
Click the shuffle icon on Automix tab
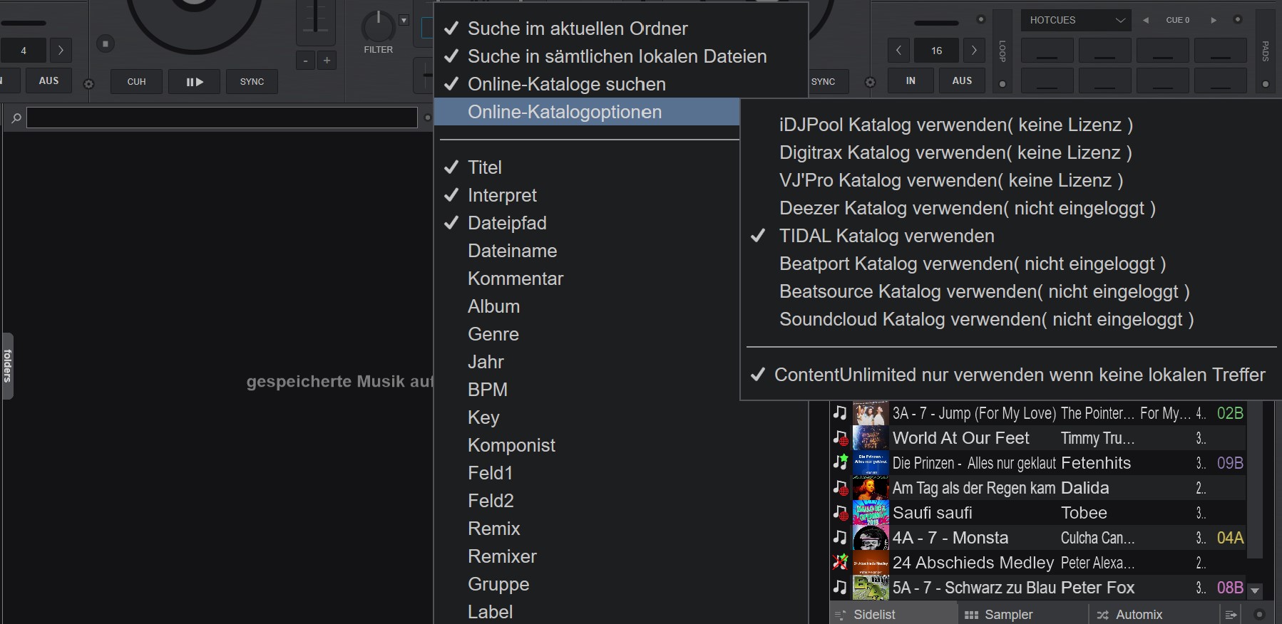[1103, 615]
